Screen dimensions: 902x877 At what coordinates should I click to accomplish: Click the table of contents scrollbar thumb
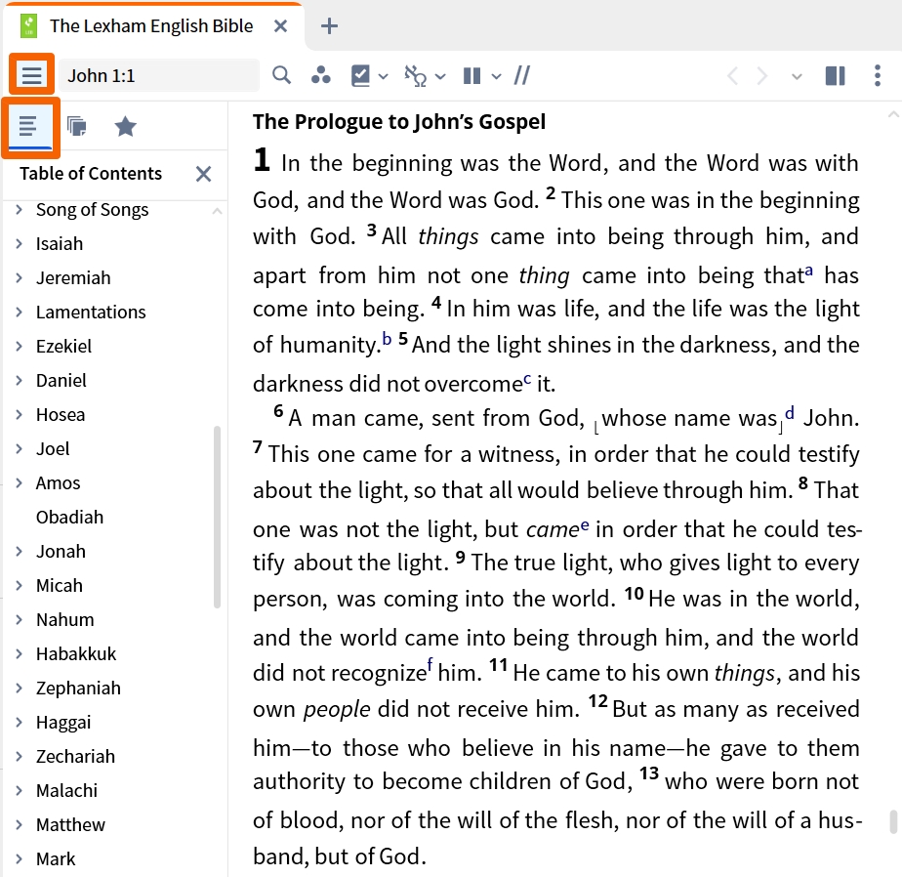(217, 517)
